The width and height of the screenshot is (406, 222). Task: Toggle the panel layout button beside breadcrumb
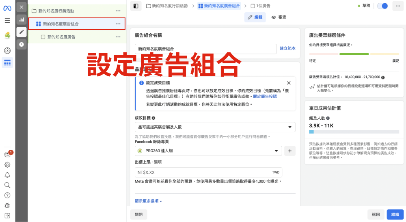(136, 6)
